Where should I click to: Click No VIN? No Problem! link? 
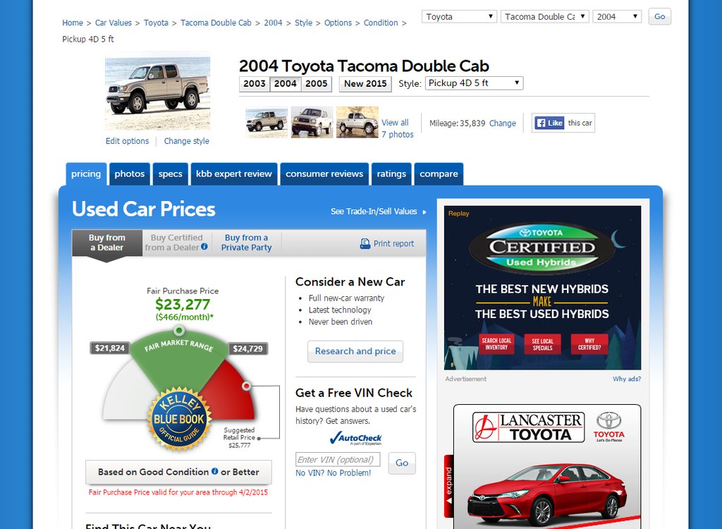click(x=334, y=473)
